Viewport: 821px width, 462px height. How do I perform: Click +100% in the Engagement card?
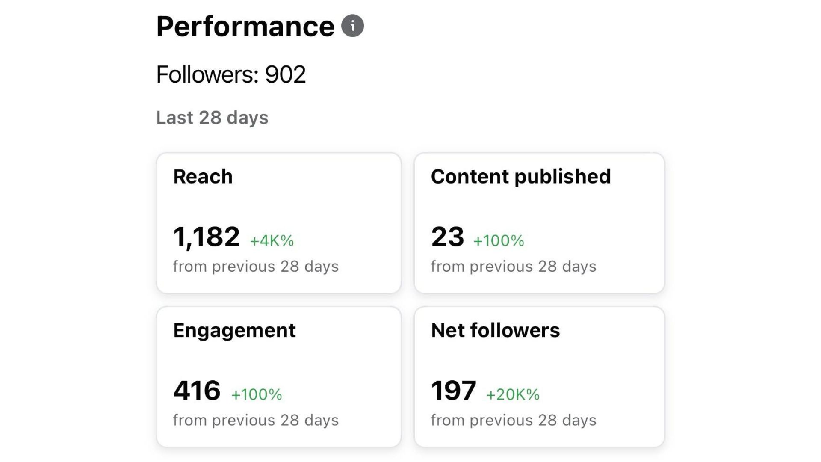257,394
